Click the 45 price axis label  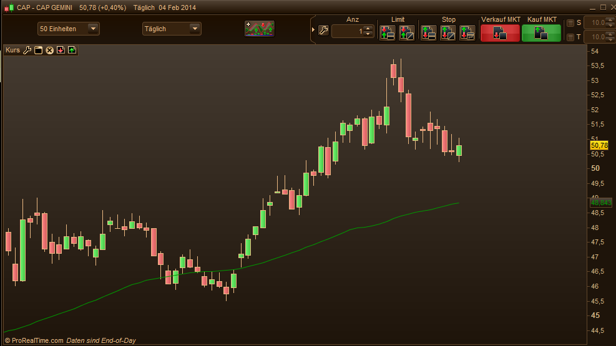(x=595, y=315)
